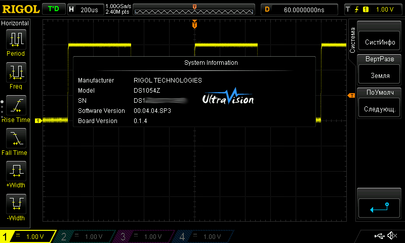The height and width of the screenshot is (243, 405).
Task: Click the 2.40M pts memory depth readout
Action: [x=117, y=12]
